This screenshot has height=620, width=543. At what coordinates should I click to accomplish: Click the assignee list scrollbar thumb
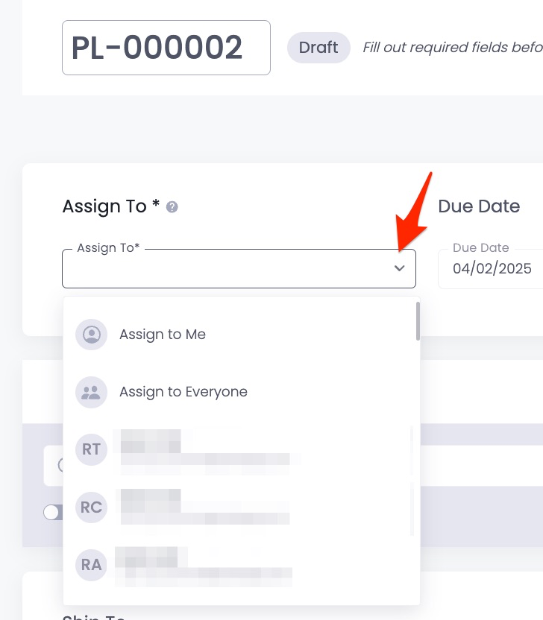click(418, 320)
